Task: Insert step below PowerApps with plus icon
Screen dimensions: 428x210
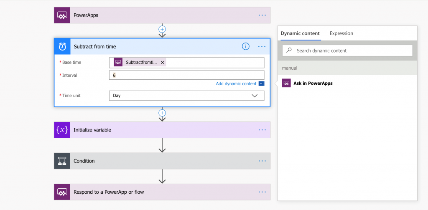Action: (162, 29)
